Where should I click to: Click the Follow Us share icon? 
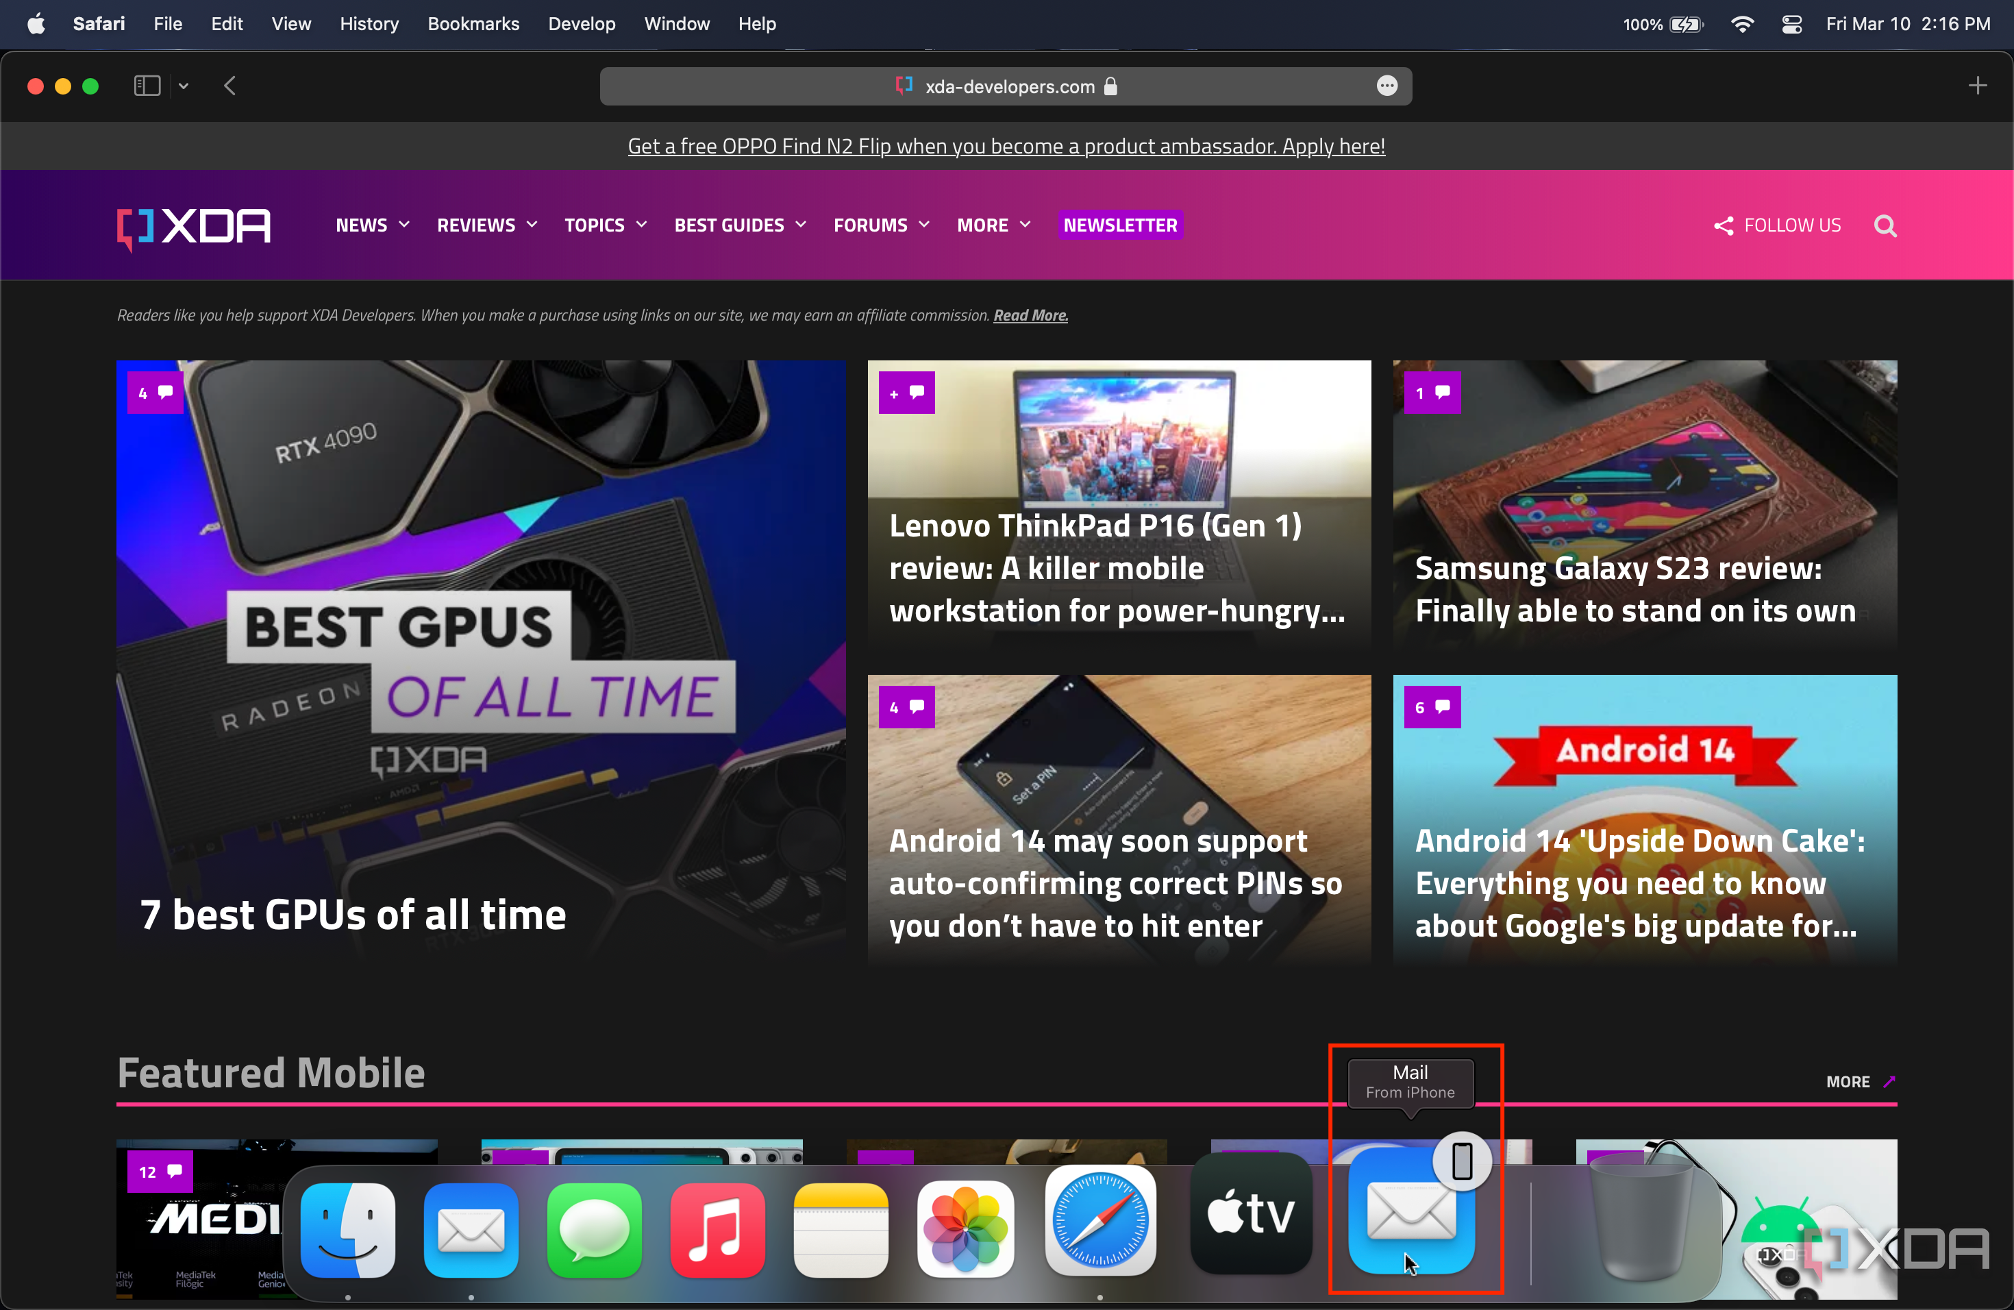(1724, 226)
